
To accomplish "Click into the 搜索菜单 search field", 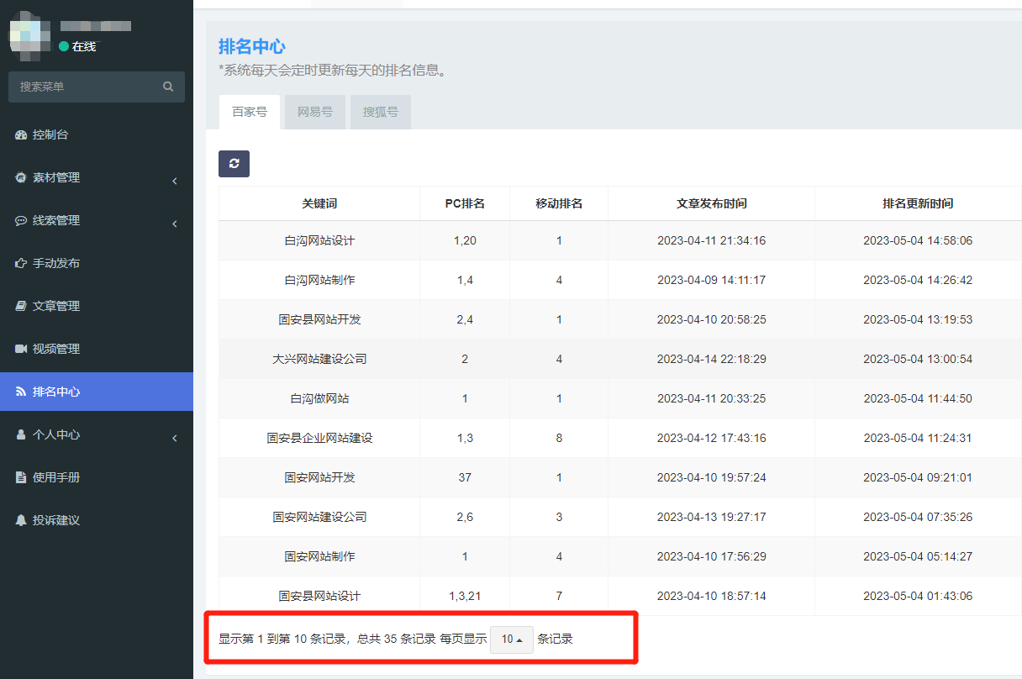I will point(84,87).
